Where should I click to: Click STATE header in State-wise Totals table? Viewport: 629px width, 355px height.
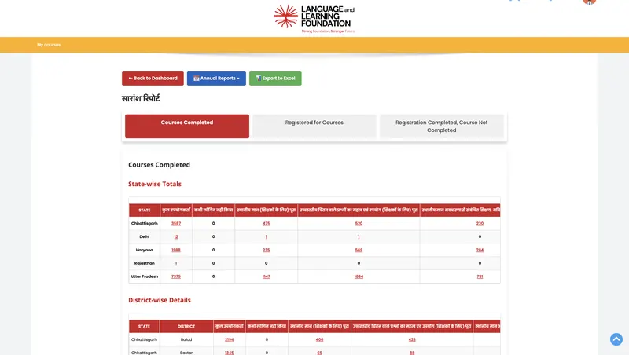[x=145, y=210]
